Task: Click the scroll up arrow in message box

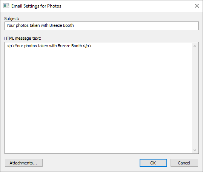Action: (195, 46)
